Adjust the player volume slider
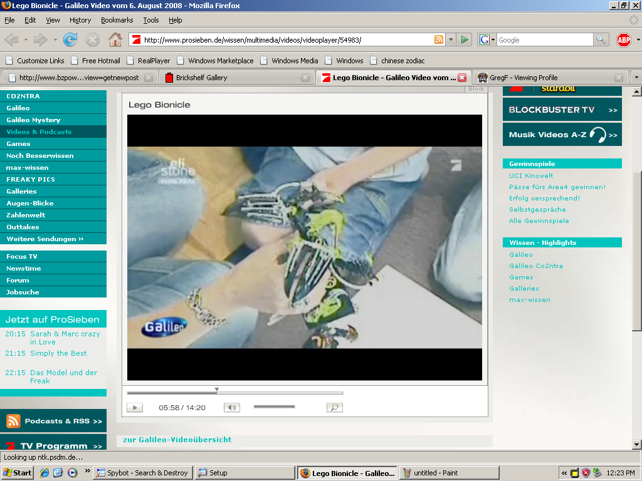 (x=274, y=406)
